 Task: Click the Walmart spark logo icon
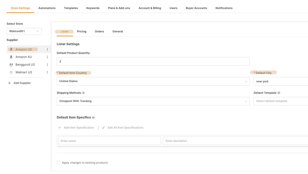pos(11,72)
